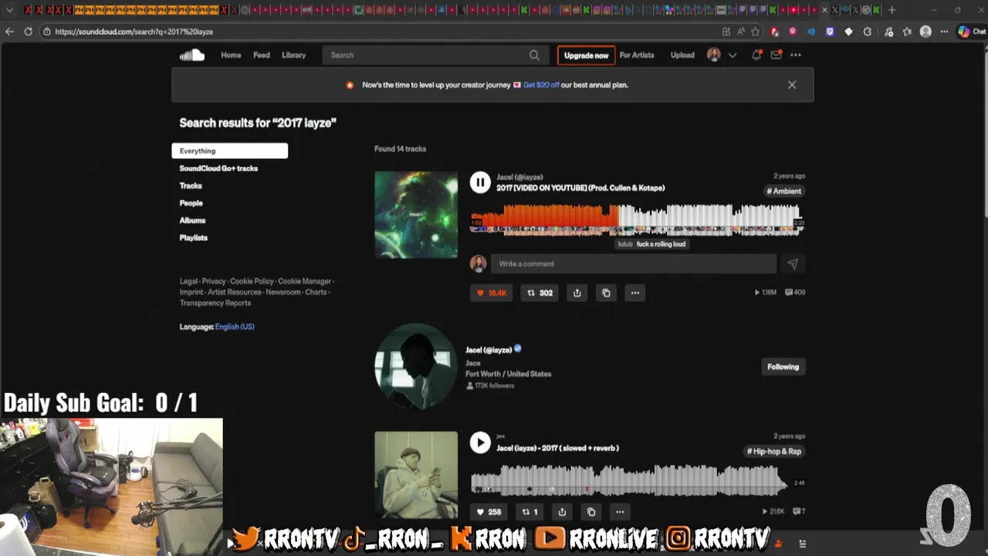Click the Write a comment field

[633, 263]
